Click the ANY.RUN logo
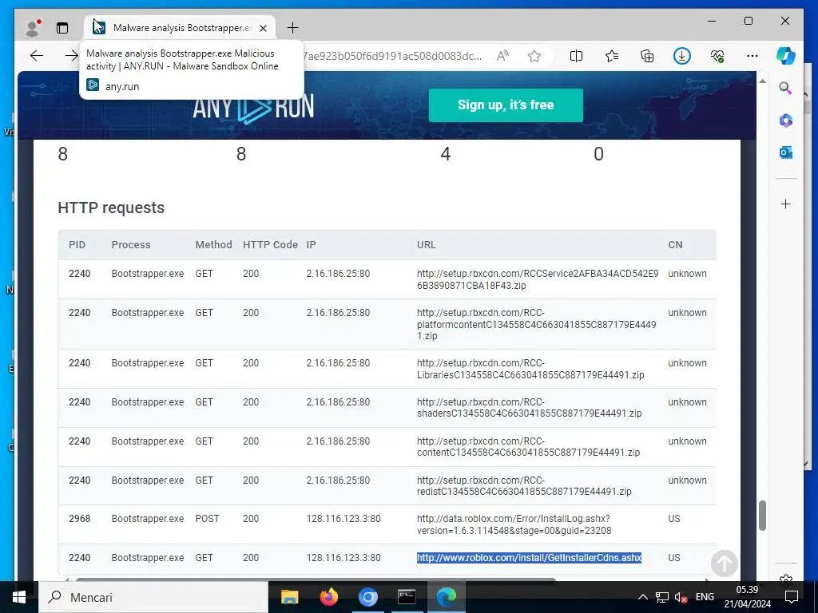Image resolution: width=818 pixels, height=613 pixels. pyautogui.click(x=253, y=107)
